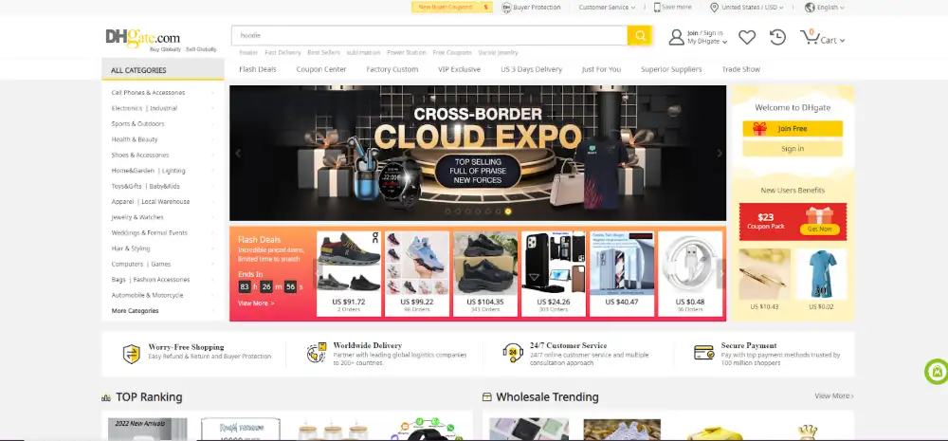Open the wishlist heart icon
948x441 pixels.
[x=747, y=38]
